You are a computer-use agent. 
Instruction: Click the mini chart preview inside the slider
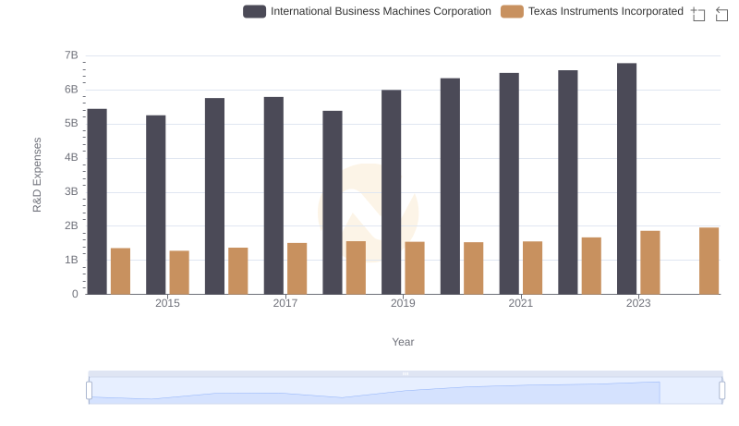[406, 391]
